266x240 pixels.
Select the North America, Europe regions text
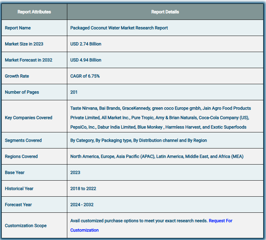tap(157, 157)
